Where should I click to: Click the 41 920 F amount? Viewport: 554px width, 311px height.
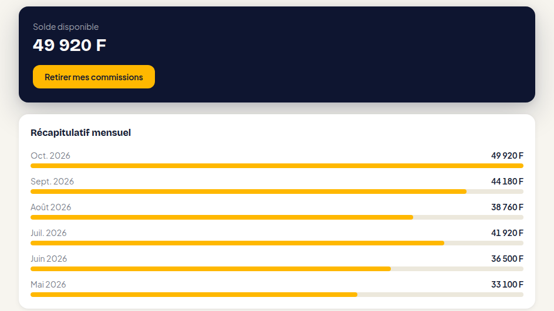pos(507,233)
